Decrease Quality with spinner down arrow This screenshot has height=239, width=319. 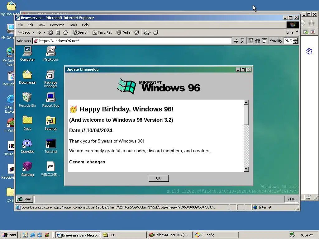(x=296, y=42)
